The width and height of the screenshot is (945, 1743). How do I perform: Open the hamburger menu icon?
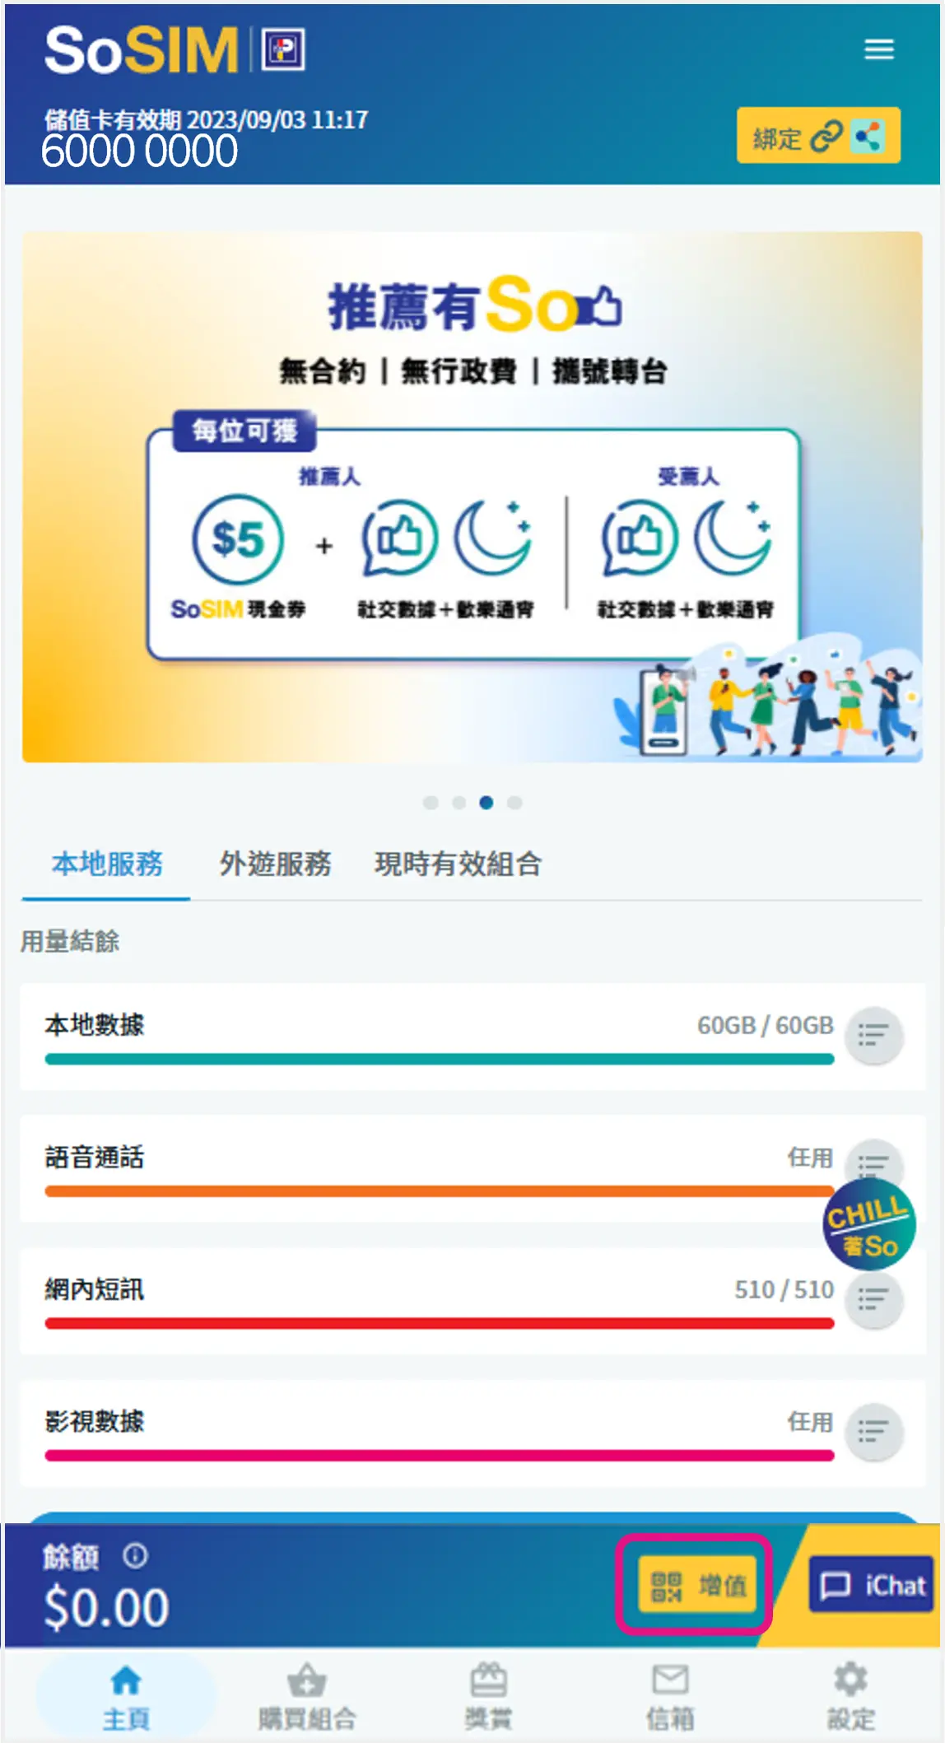(x=878, y=49)
